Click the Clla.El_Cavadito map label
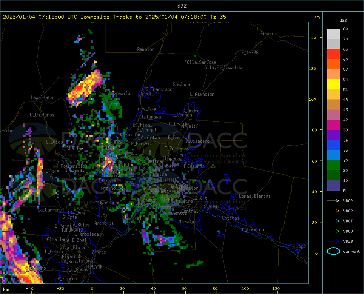Image resolution: width=364 pixels, height=294 pixels. [x=224, y=68]
